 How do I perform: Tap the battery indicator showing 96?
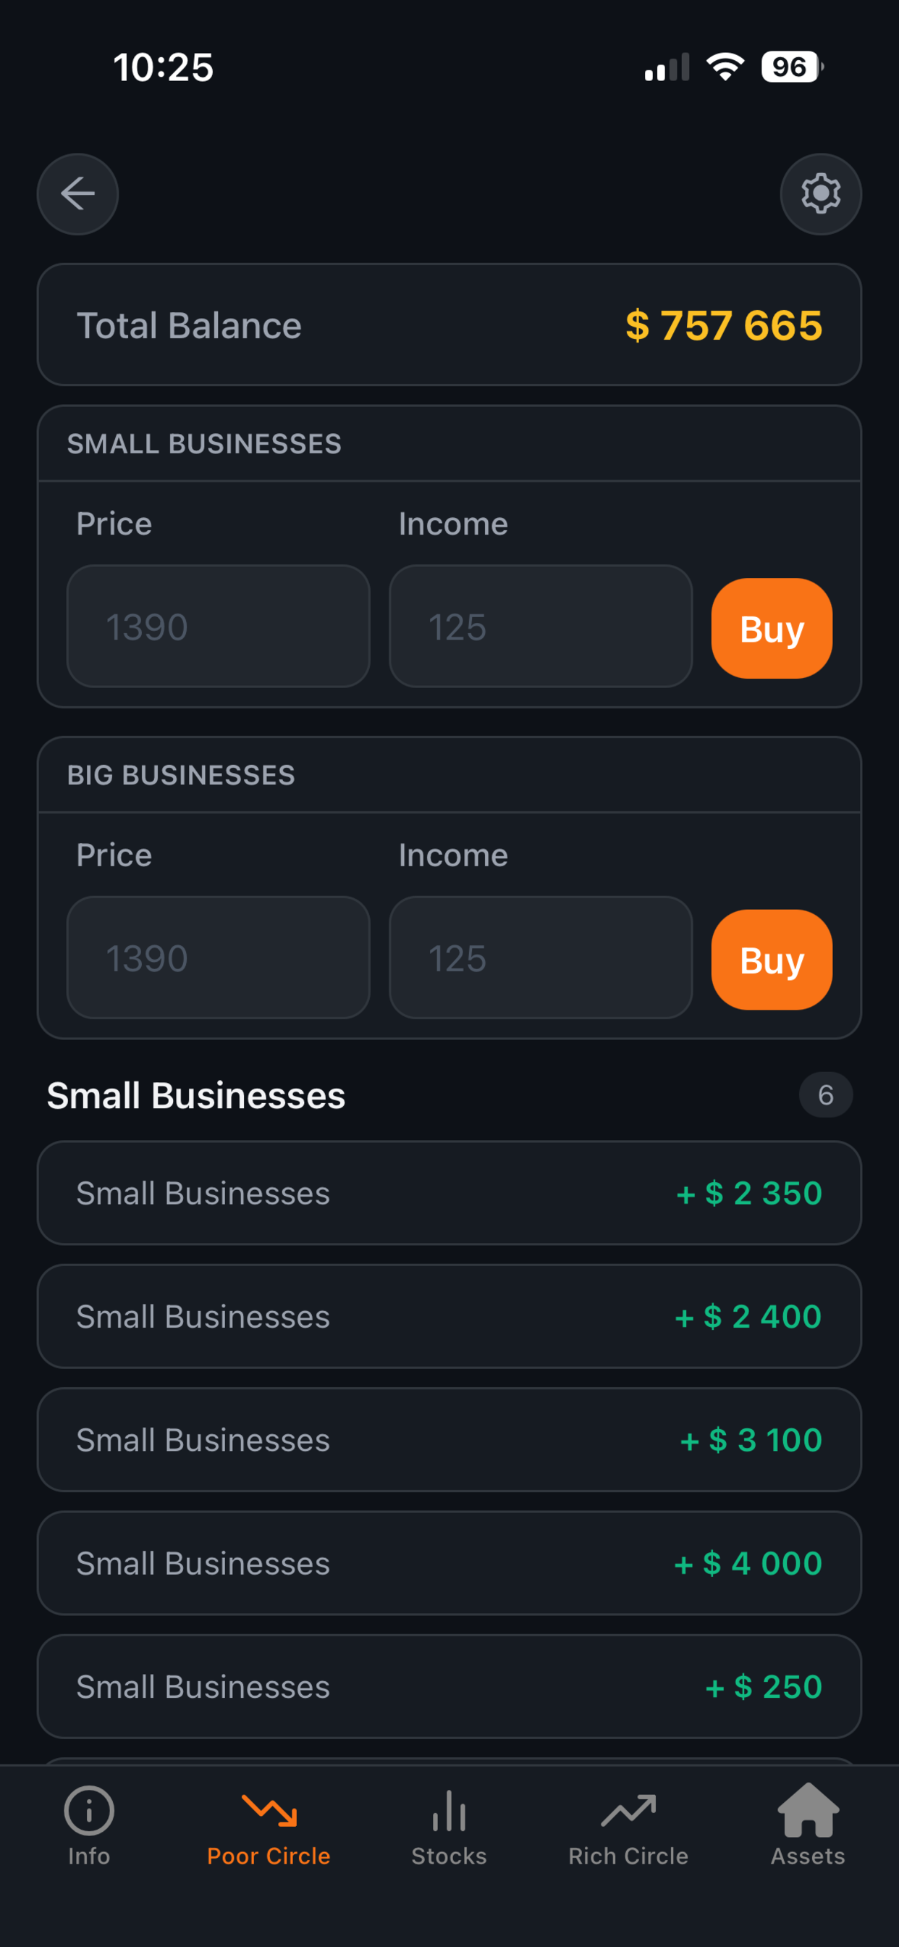792,67
